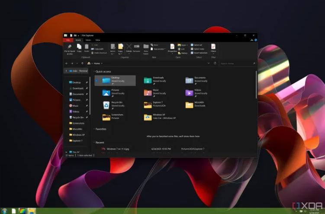Open the Move to dropdown button
The width and height of the screenshot is (325, 214).
click(x=113, y=49)
